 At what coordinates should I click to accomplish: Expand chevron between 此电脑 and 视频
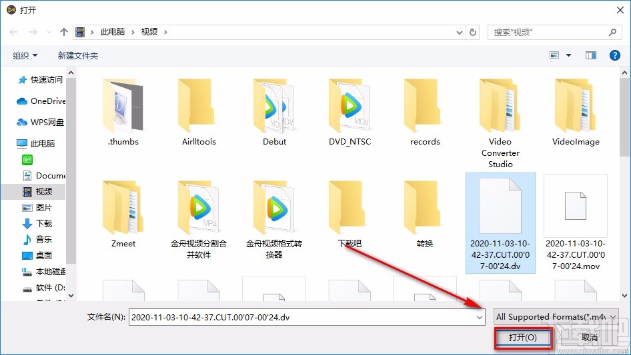pyautogui.click(x=133, y=32)
